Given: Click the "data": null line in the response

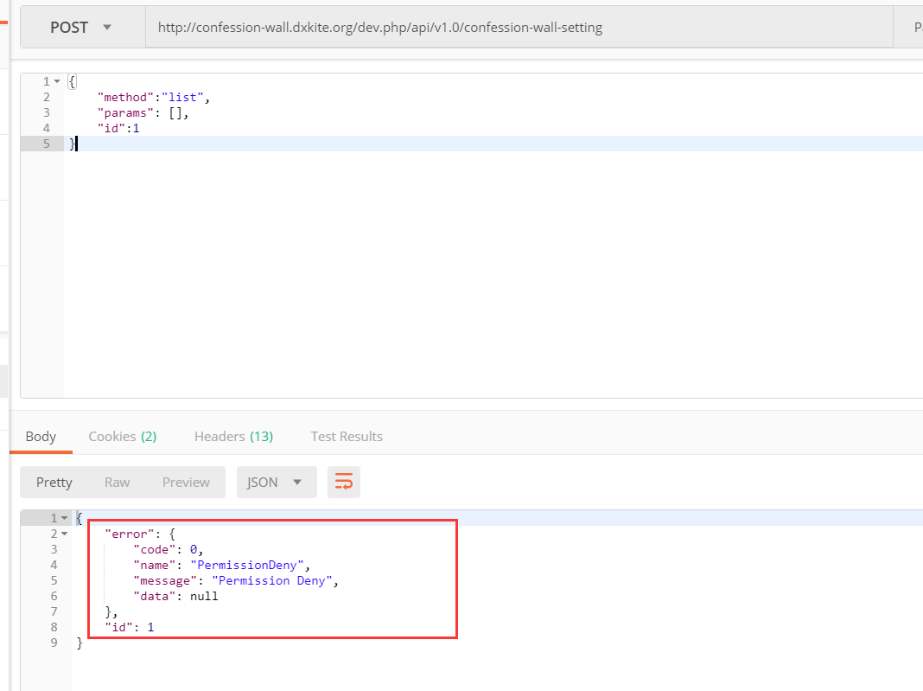Looking at the screenshot, I should (175, 596).
